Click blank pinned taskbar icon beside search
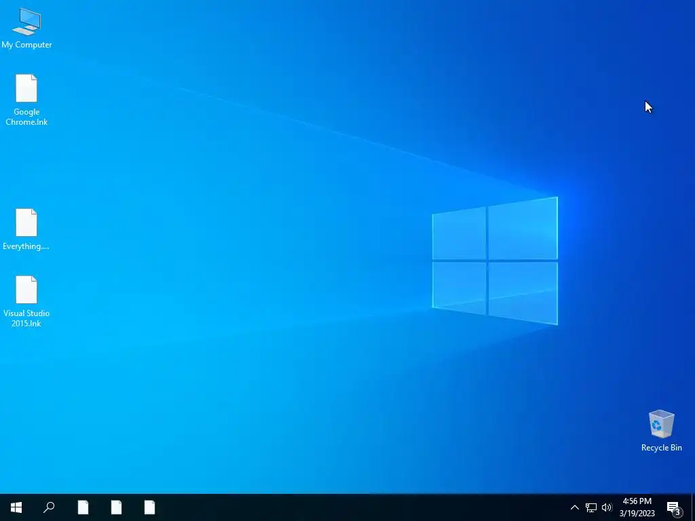Image resolution: width=695 pixels, height=521 pixels. (83, 507)
